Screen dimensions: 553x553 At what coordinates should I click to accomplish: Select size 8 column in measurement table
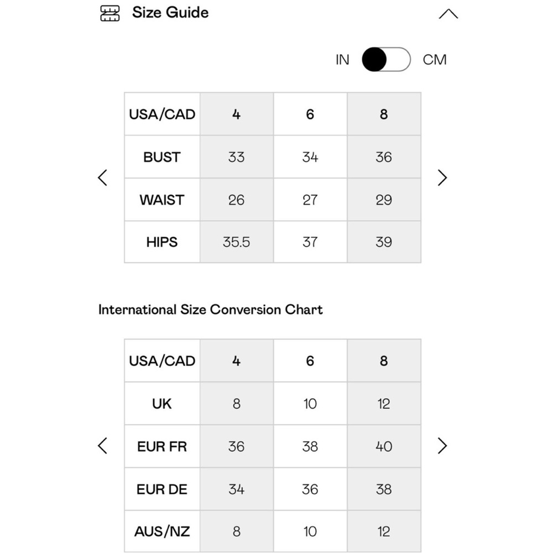[x=384, y=114]
